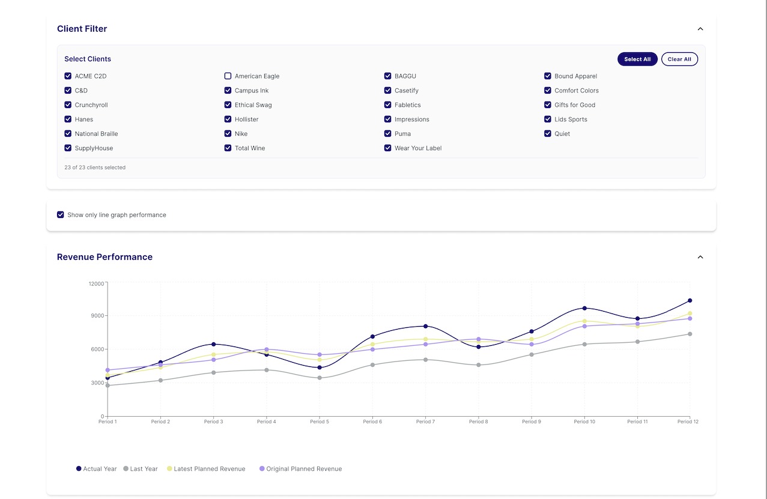Image resolution: width=767 pixels, height=499 pixels.
Task: Click the 6000 y-axis label
Action: click(98, 349)
